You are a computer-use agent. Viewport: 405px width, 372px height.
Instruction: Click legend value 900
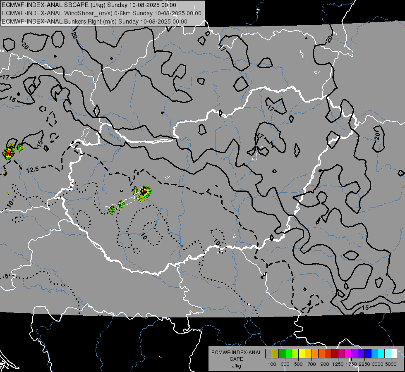click(x=325, y=364)
